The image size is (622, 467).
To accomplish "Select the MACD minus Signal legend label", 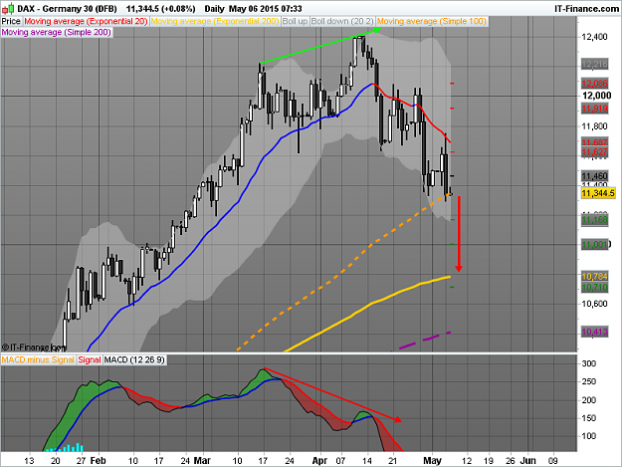I will [38, 359].
